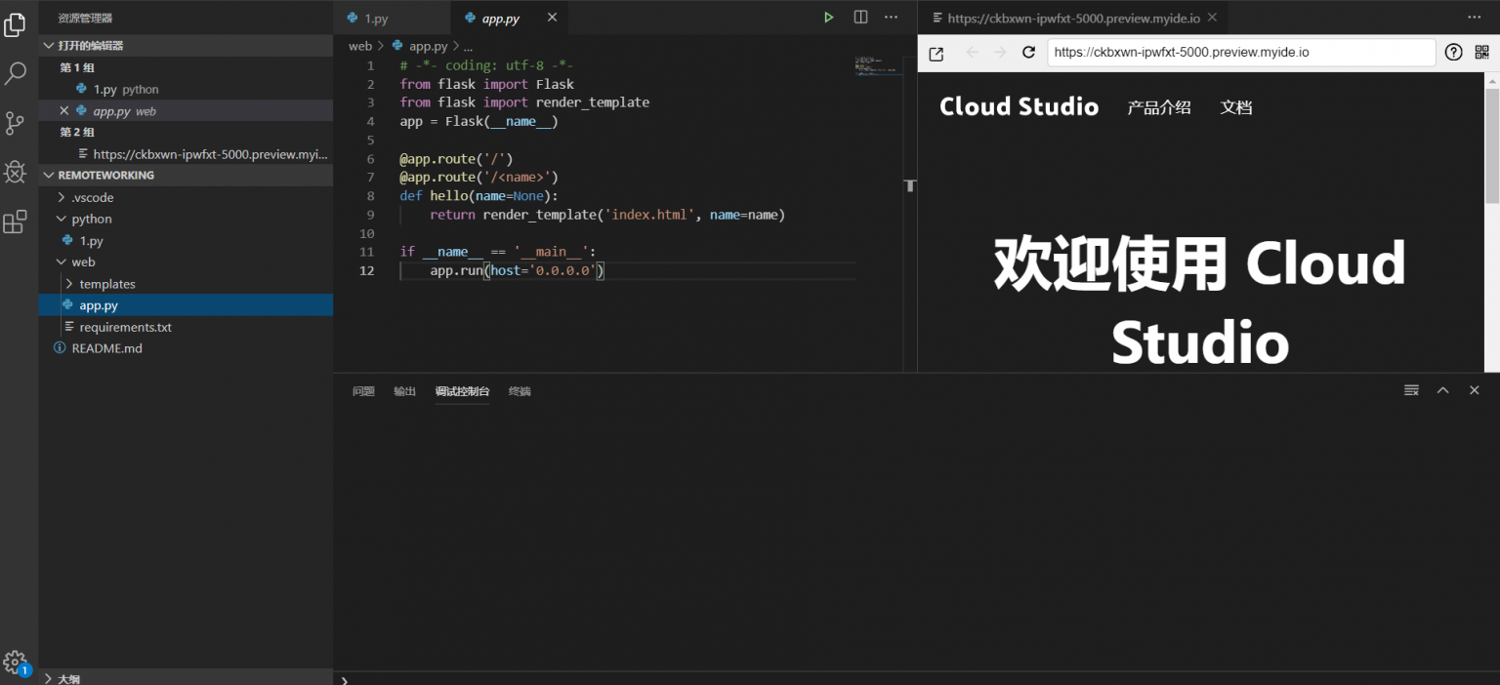Screen dimensions: 1500x685
Task: Switch to the 1.py editor tab
Action: [375, 19]
